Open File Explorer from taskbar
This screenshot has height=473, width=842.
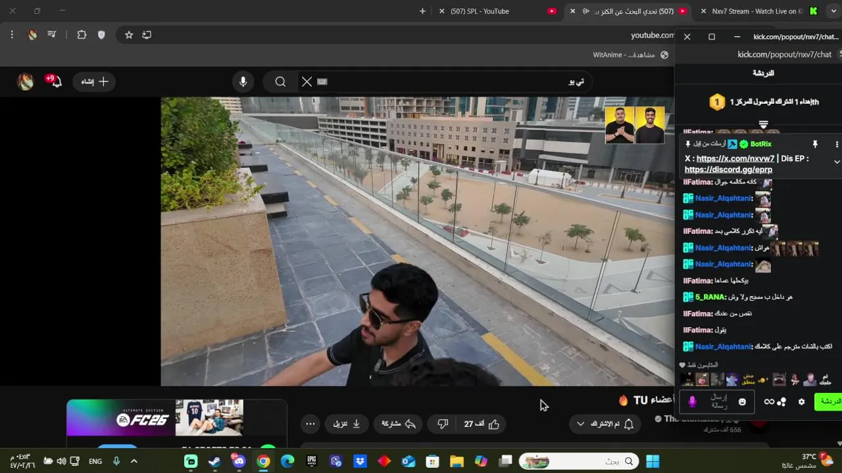pyautogui.click(x=457, y=461)
